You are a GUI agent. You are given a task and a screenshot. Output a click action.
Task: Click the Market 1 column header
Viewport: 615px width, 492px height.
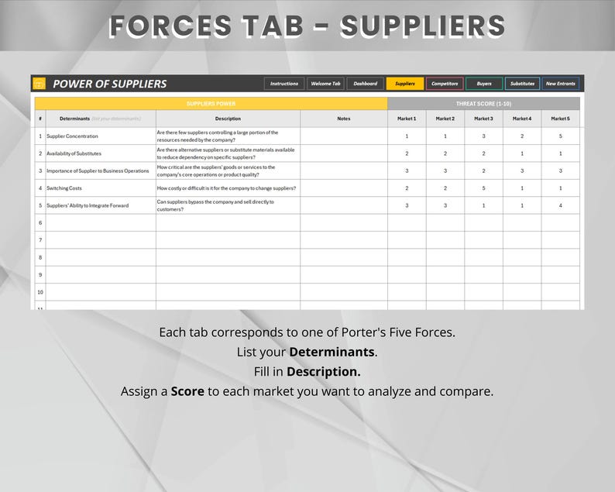pyautogui.click(x=407, y=119)
